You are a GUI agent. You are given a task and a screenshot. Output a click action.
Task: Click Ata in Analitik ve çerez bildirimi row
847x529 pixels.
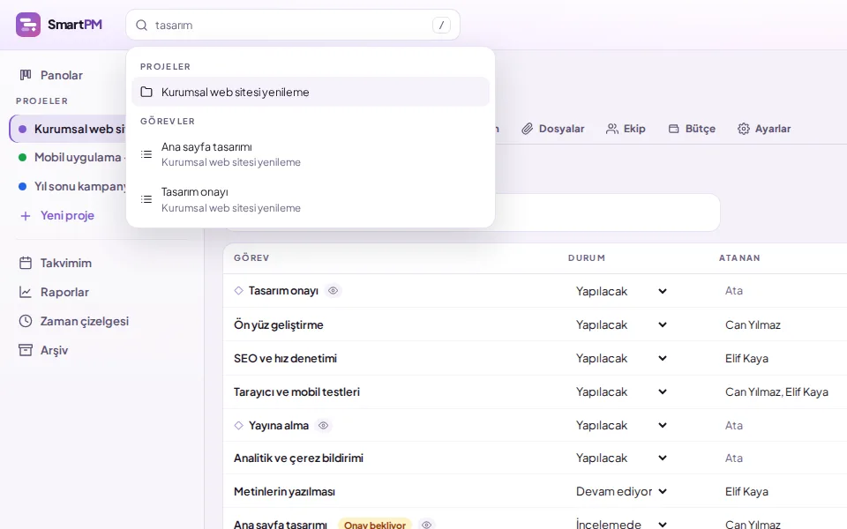point(733,458)
